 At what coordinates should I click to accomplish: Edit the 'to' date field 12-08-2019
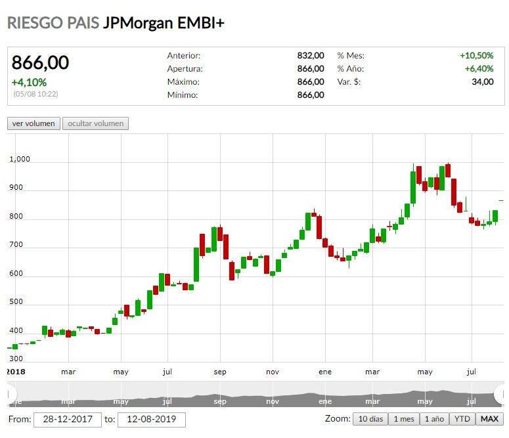152,420
